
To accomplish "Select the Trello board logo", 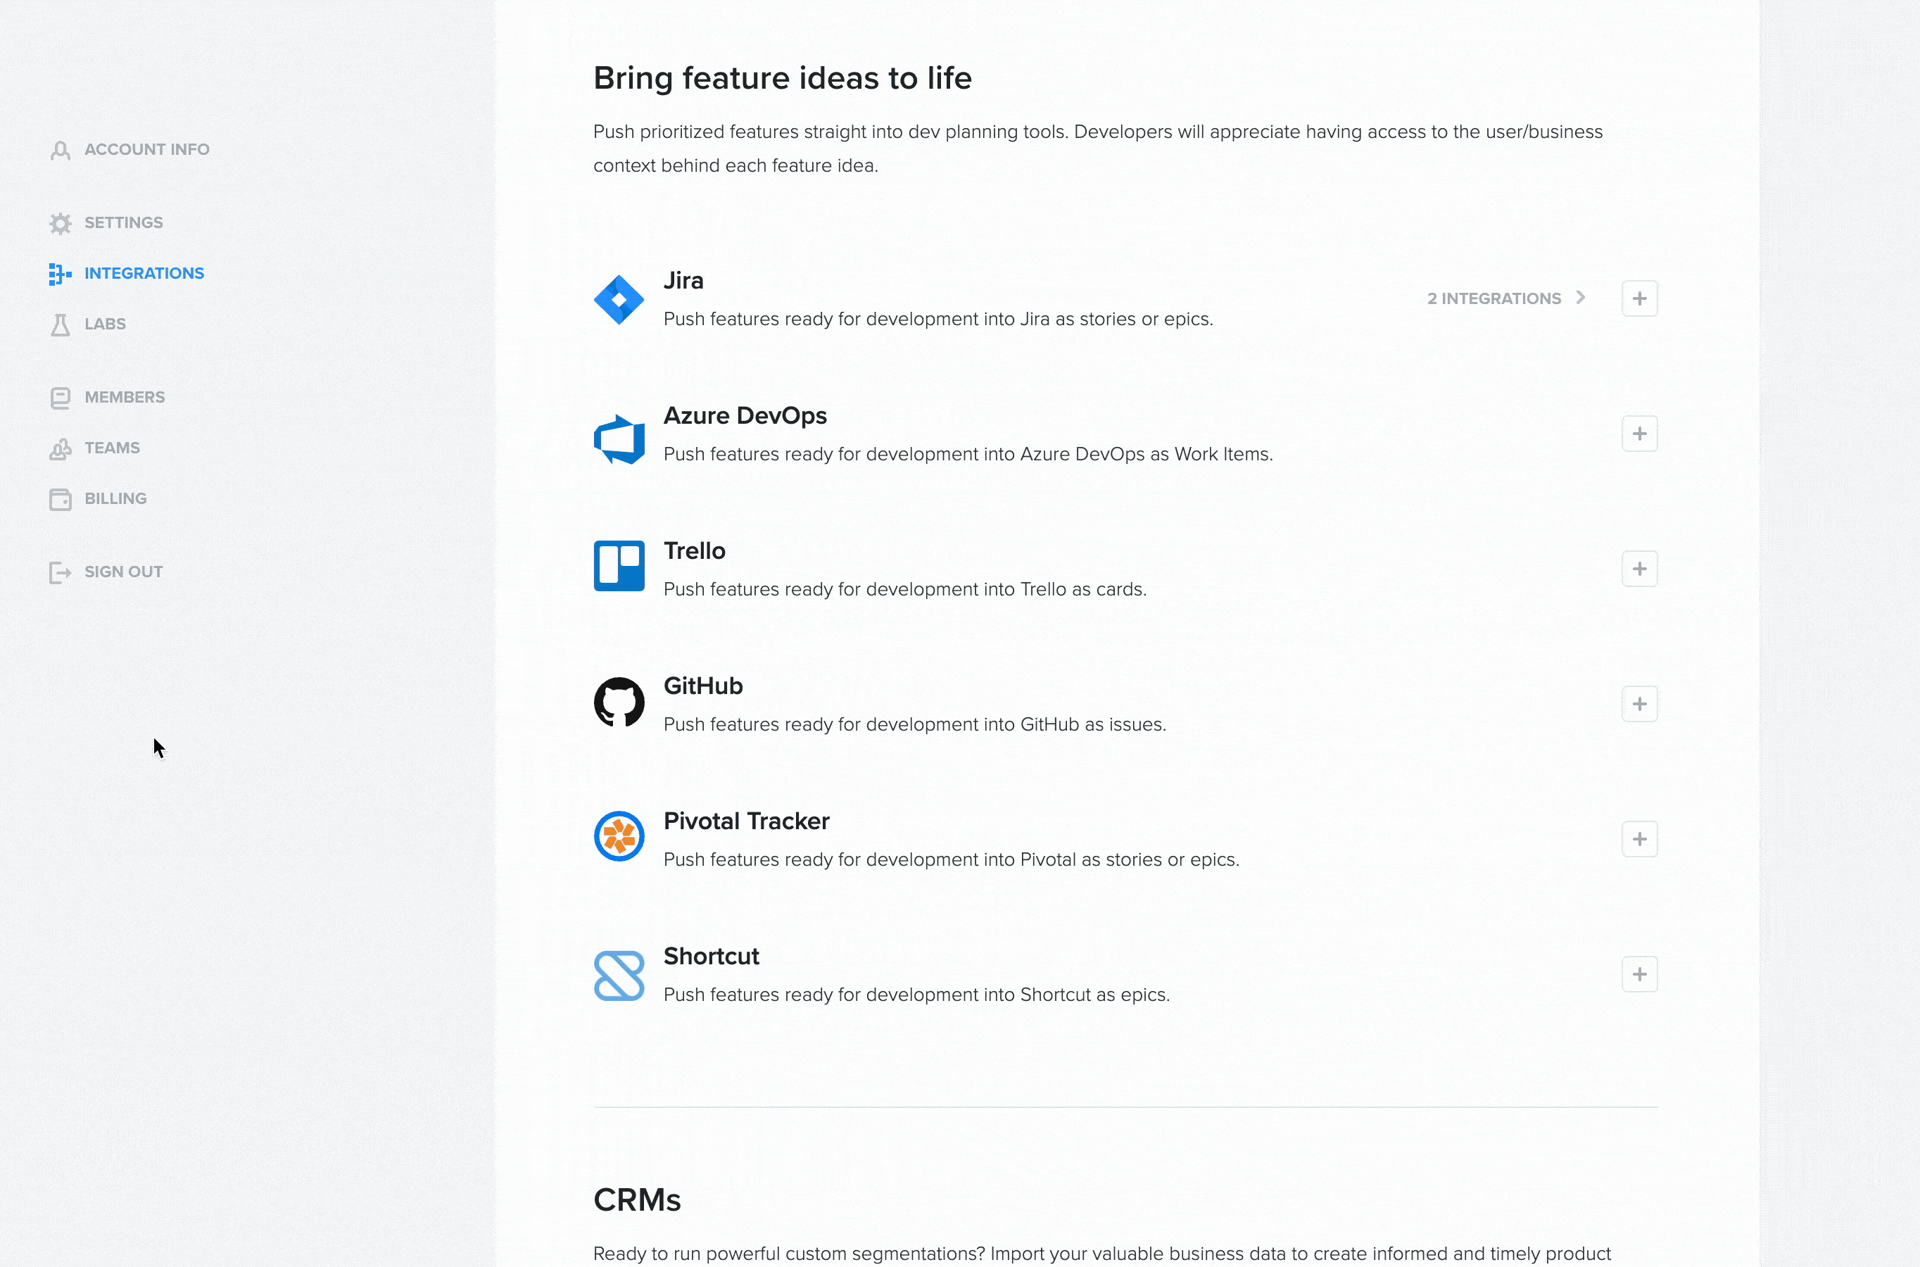I will click(618, 567).
